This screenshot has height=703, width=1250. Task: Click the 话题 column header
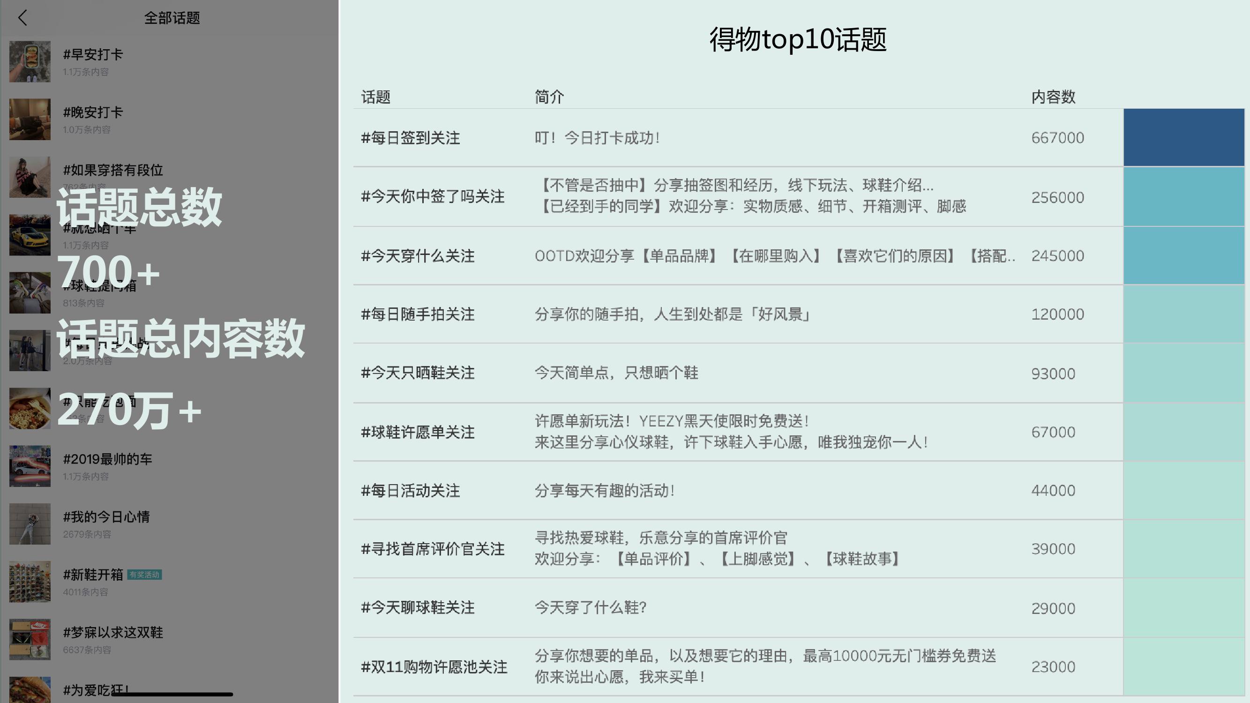pos(375,97)
